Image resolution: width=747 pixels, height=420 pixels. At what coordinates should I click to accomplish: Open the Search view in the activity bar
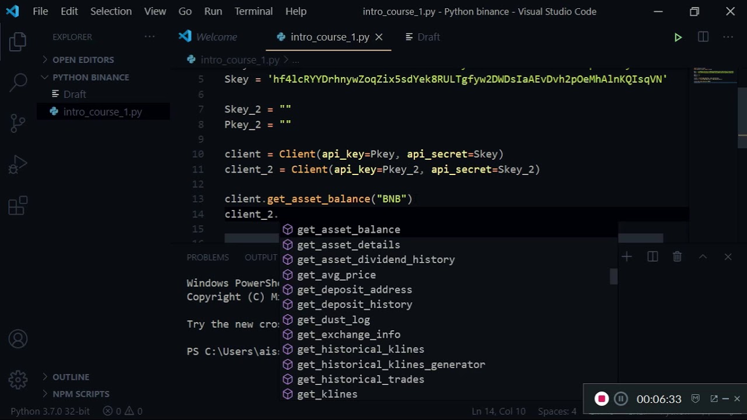click(18, 82)
